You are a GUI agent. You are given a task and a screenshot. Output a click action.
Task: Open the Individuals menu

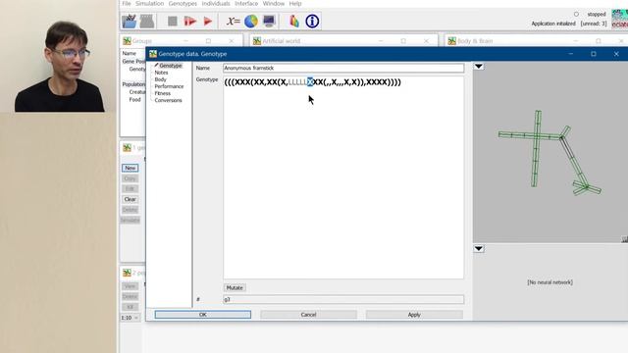point(216,4)
